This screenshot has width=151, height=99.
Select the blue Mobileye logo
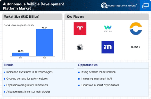coord(108,47)
